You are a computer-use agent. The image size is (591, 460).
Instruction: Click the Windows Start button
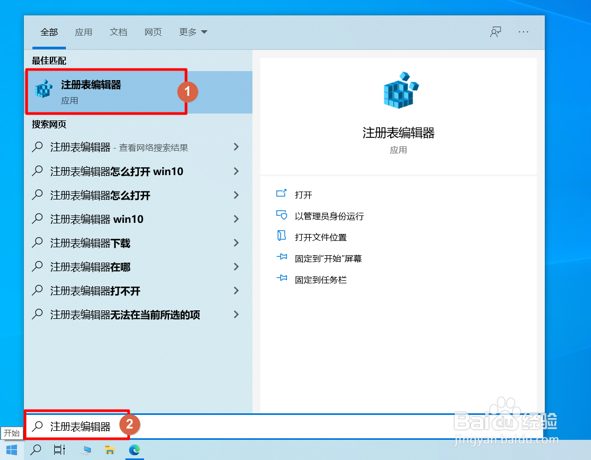(x=12, y=450)
